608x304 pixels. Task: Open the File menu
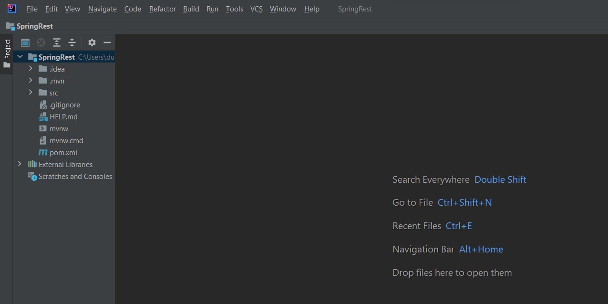click(32, 9)
